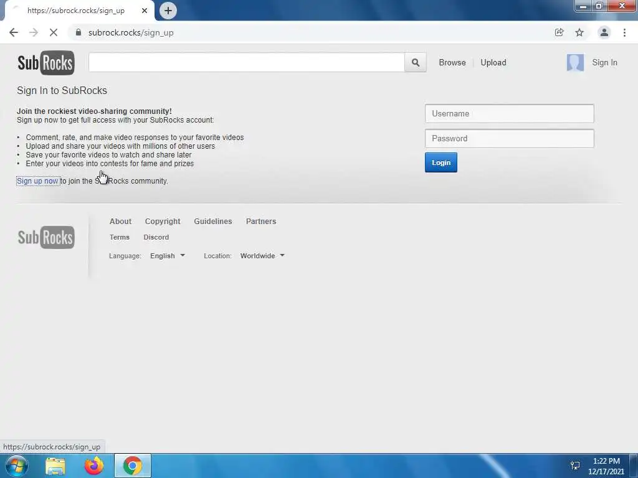Screen dimensions: 638x478
Task: Open the Chrome profile avatar icon
Action: (x=604, y=32)
